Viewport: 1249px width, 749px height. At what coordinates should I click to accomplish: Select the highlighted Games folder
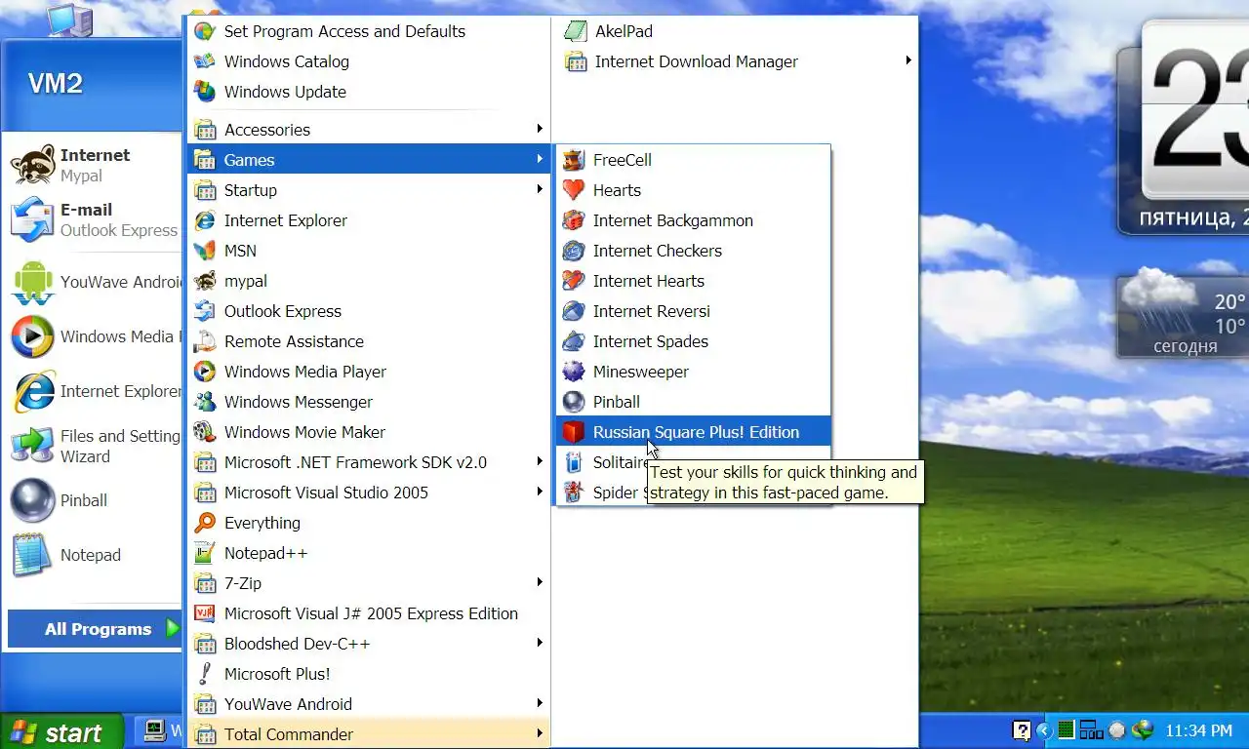click(369, 160)
